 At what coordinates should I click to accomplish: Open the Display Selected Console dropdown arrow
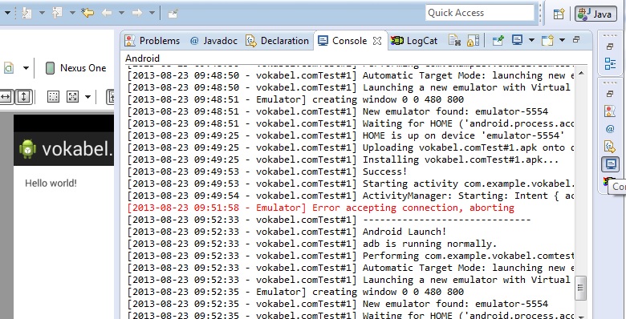pyautogui.click(x=531, y=40)
